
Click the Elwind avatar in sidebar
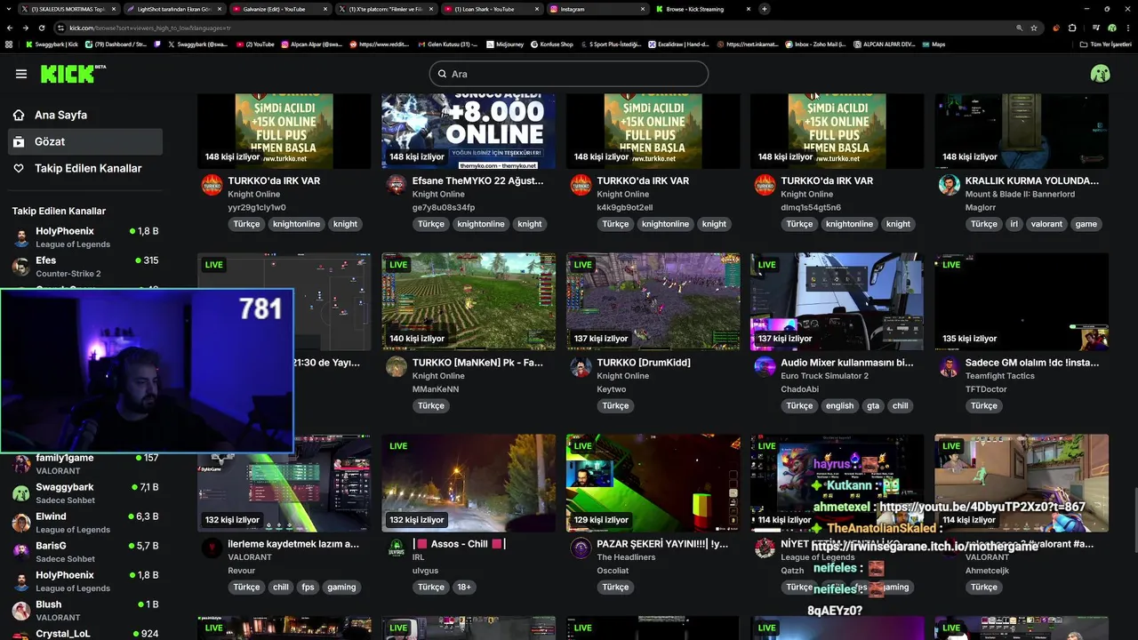tap(21, 523)
